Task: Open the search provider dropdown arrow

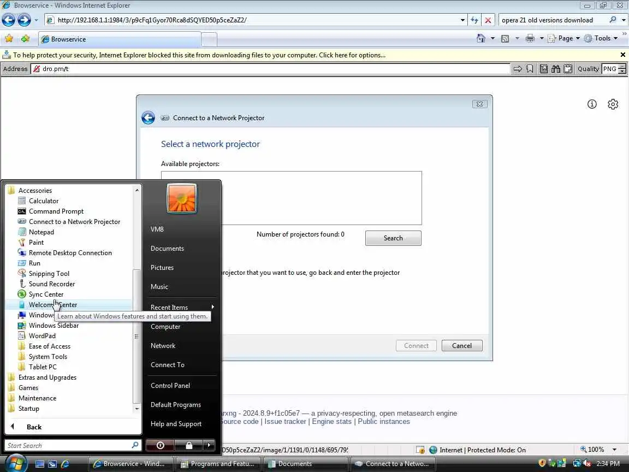Action: coord(624,20)
